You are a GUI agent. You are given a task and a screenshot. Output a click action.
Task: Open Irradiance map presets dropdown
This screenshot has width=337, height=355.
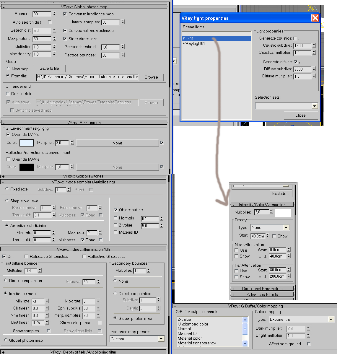pyautogui.click(x=161, y=339)
